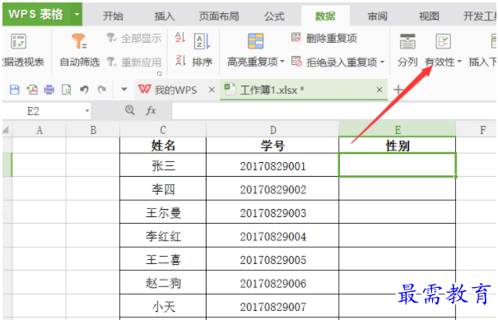Insert a pivot table with 数据透视表 icon

coord(18,41)
